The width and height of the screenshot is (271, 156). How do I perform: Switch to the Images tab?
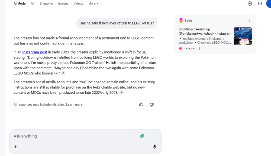click(x=63, y=4)
